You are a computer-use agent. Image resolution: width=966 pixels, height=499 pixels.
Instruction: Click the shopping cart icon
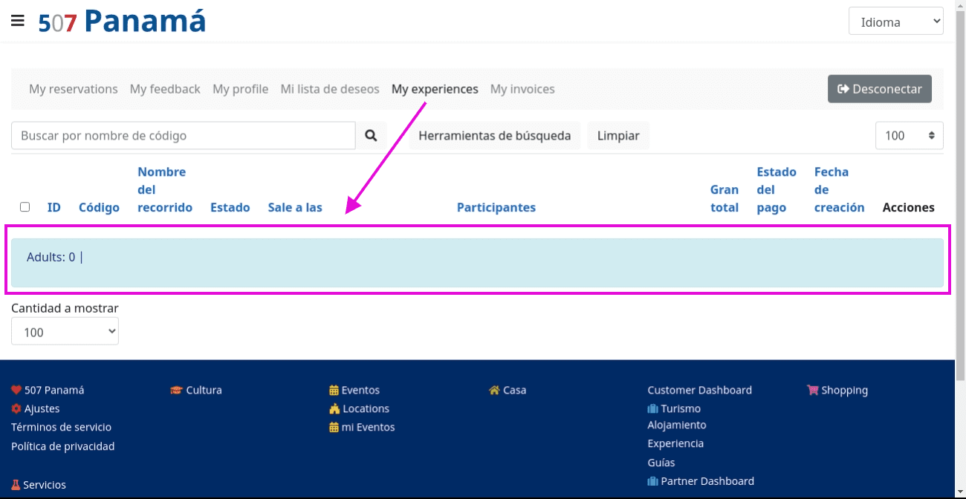click(812, 390)
